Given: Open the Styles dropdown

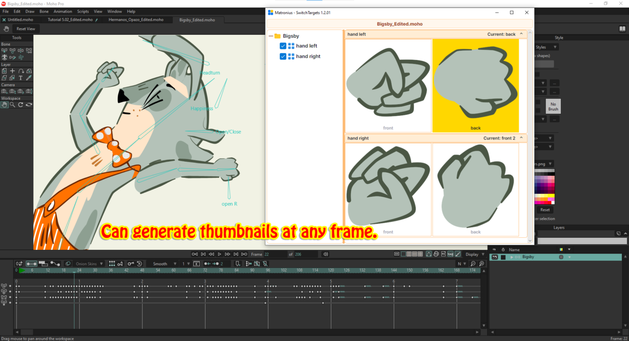Looking at the screenshot, I should [x=546, y=47].
